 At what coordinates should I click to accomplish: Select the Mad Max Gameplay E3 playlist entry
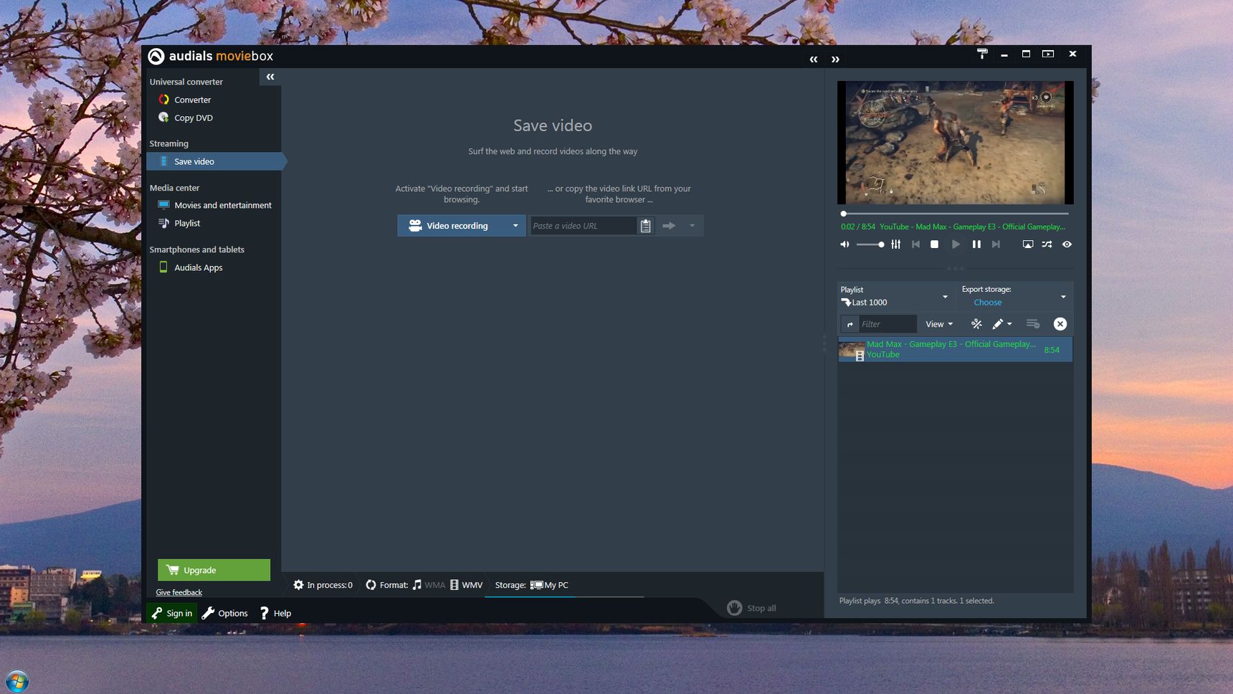click(955, 349)
